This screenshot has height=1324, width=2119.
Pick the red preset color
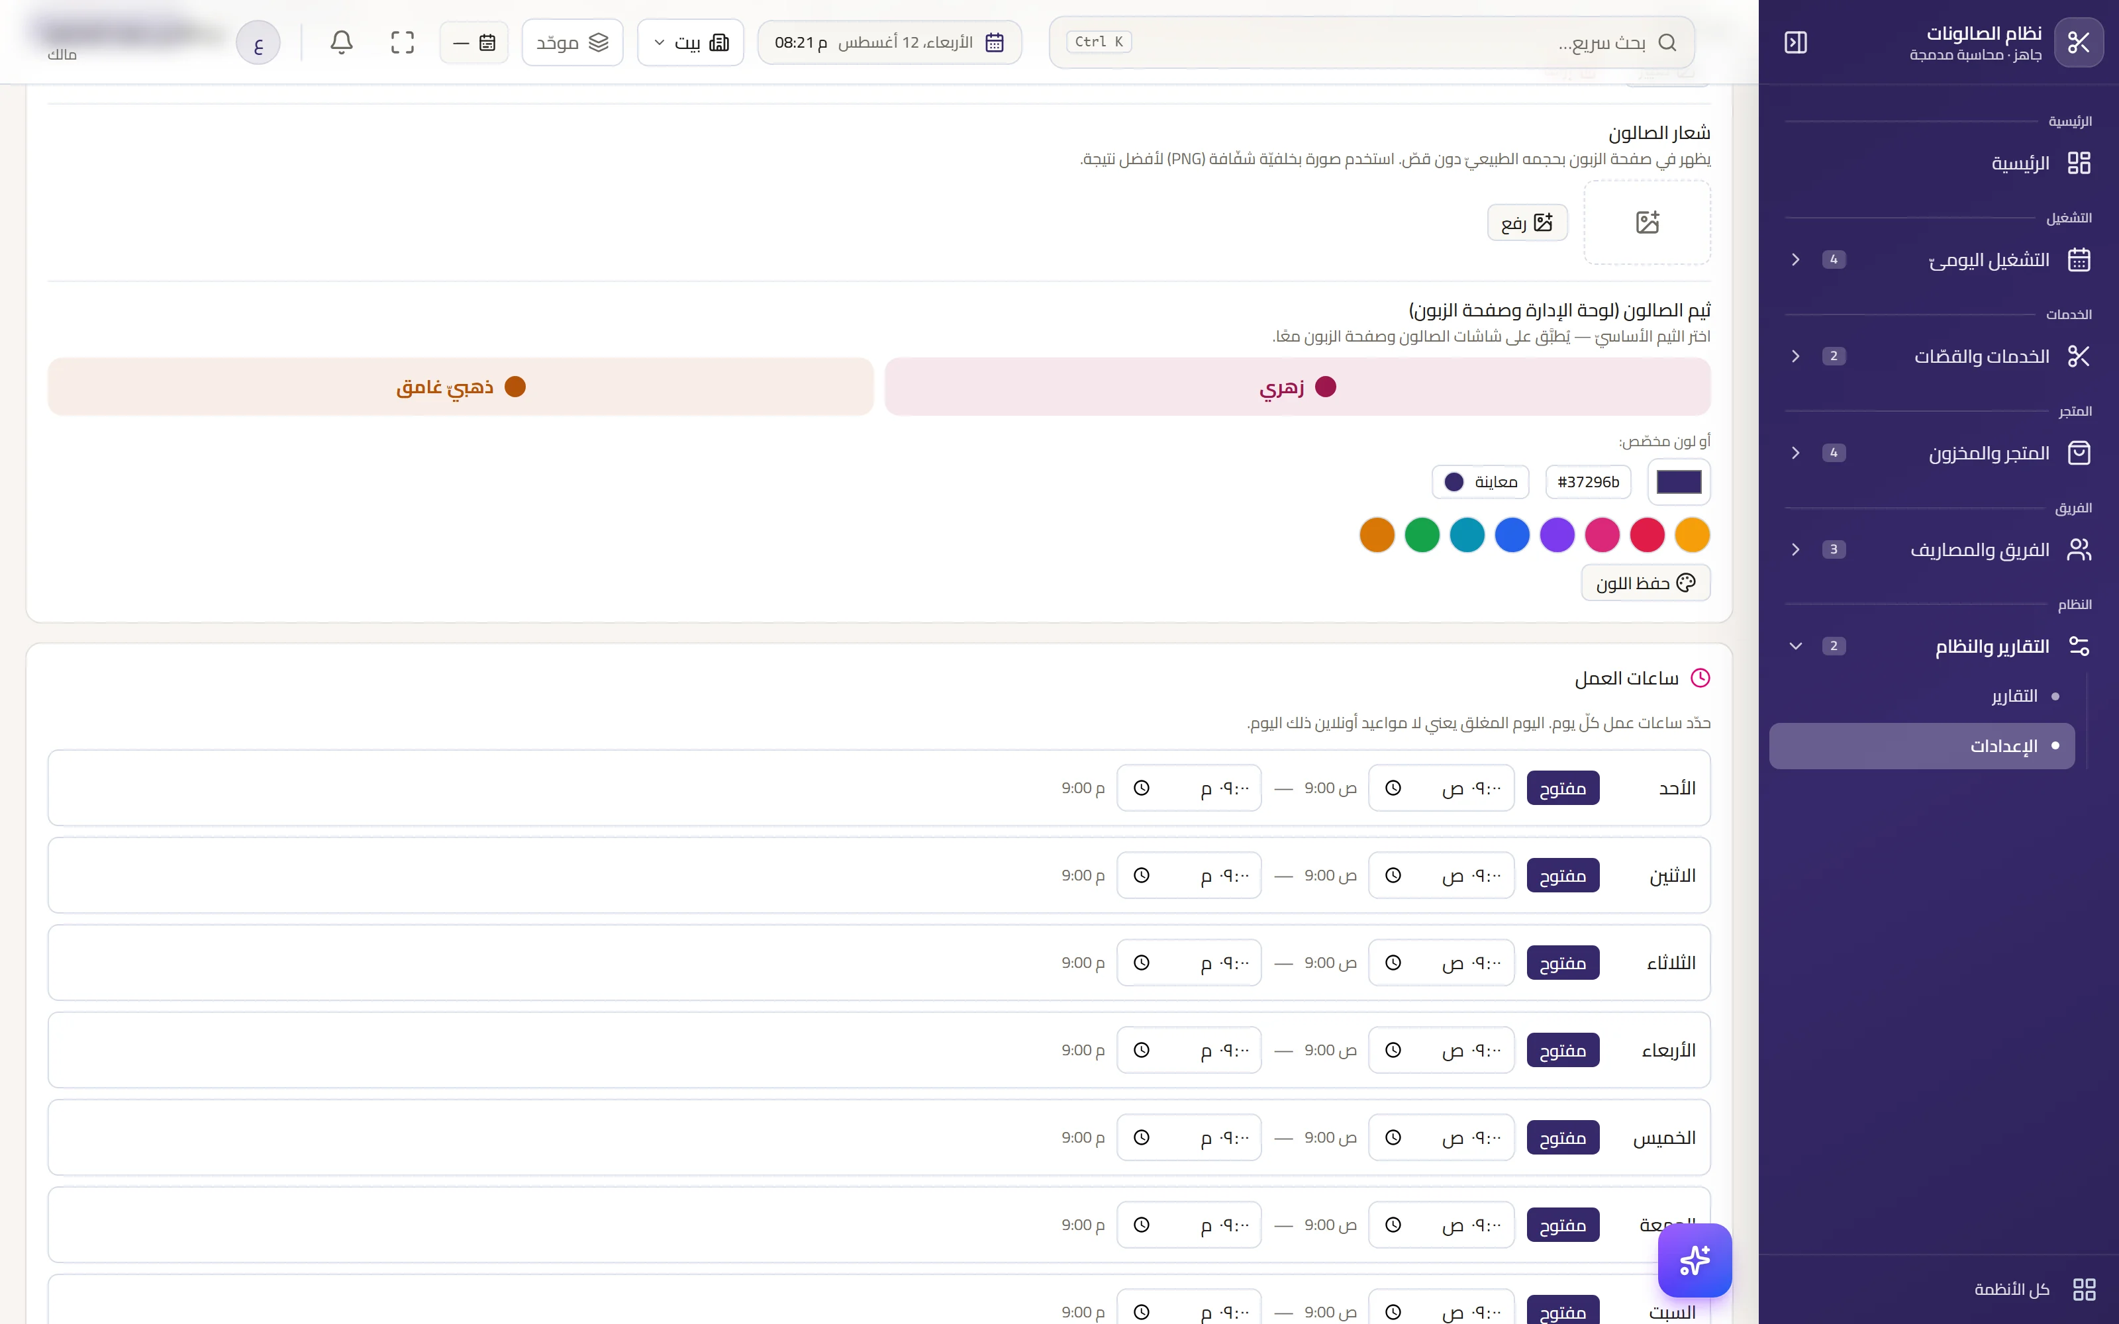pyautogui.click(x=1647, y=535)
